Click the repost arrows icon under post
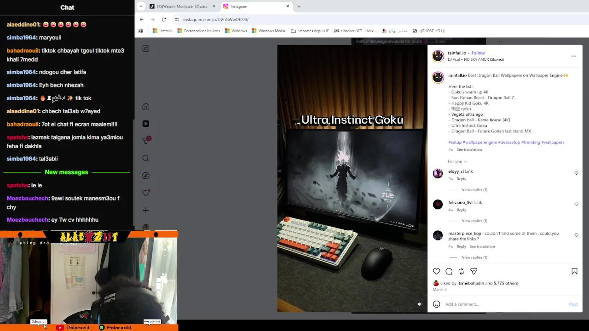 462,271
